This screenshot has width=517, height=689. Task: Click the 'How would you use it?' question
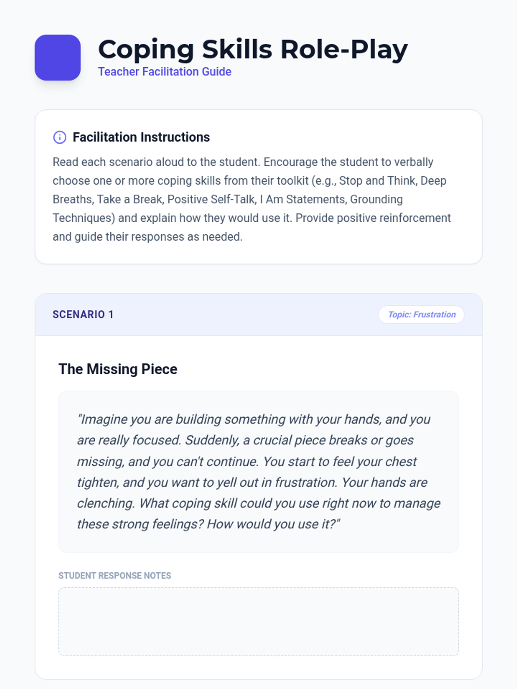click(x=273, y=524)
